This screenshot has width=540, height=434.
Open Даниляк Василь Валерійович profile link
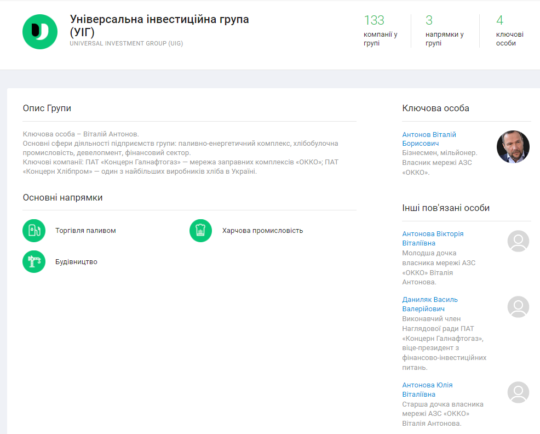point(430,304)
